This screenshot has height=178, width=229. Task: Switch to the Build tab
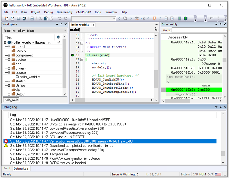coord(7,169)
